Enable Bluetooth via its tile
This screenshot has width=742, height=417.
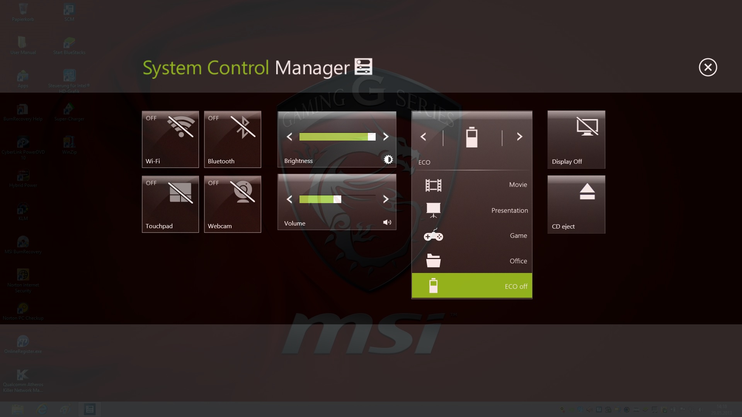[x=233, y=139]
